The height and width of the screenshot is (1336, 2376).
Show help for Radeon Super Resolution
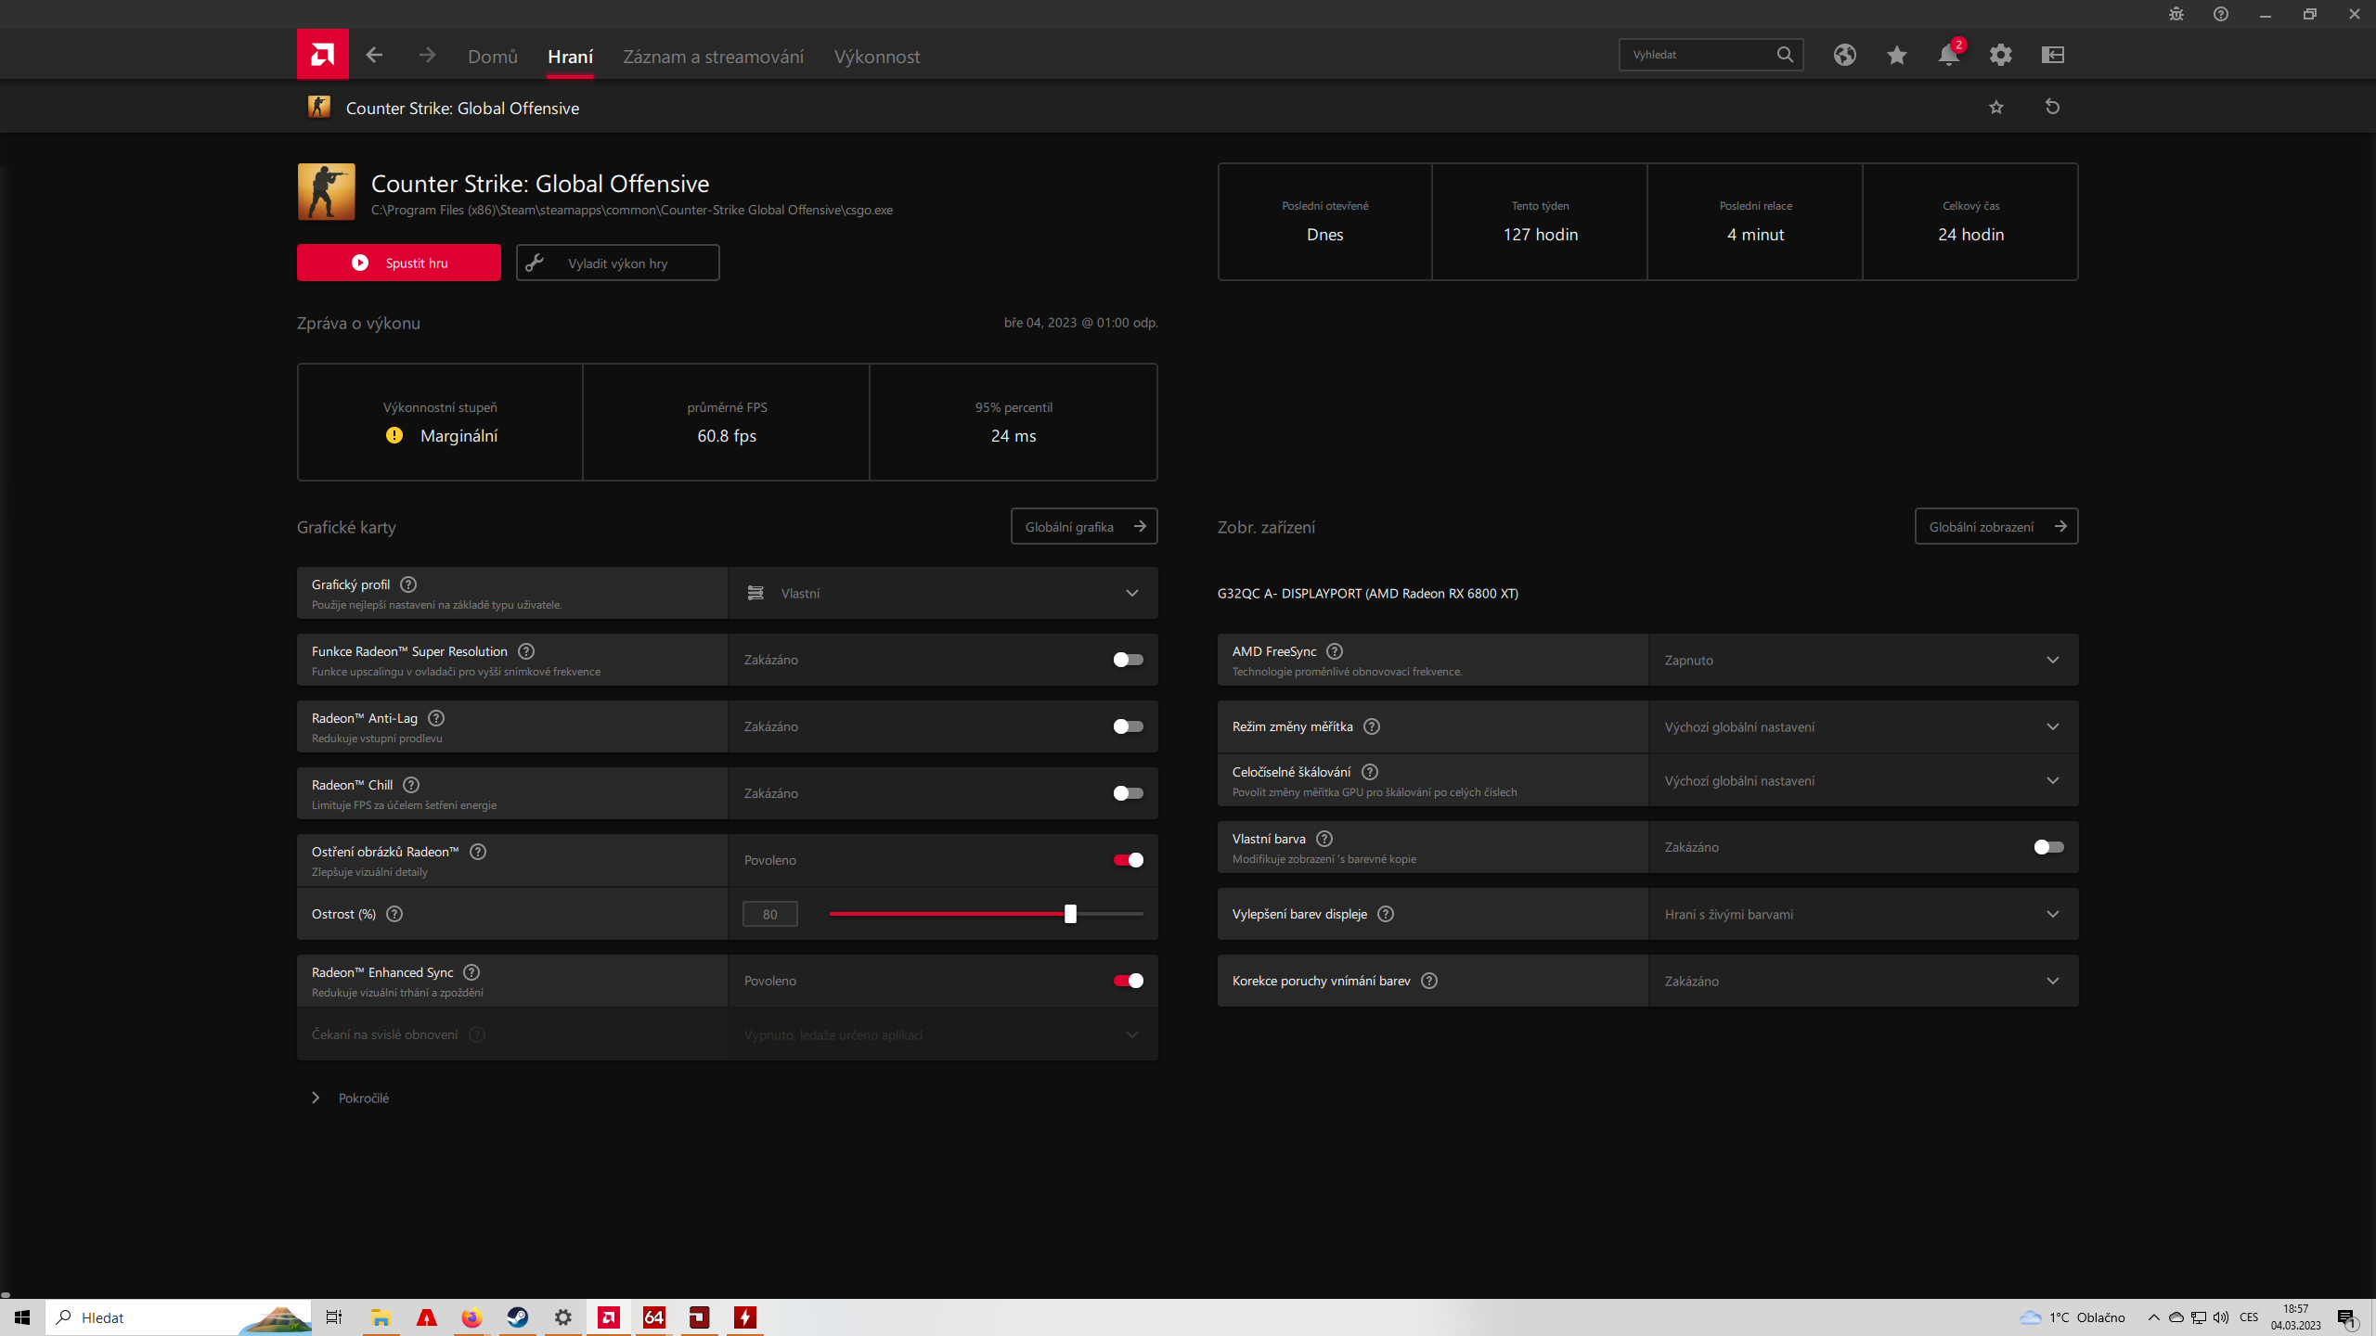[x=526, y=651]
